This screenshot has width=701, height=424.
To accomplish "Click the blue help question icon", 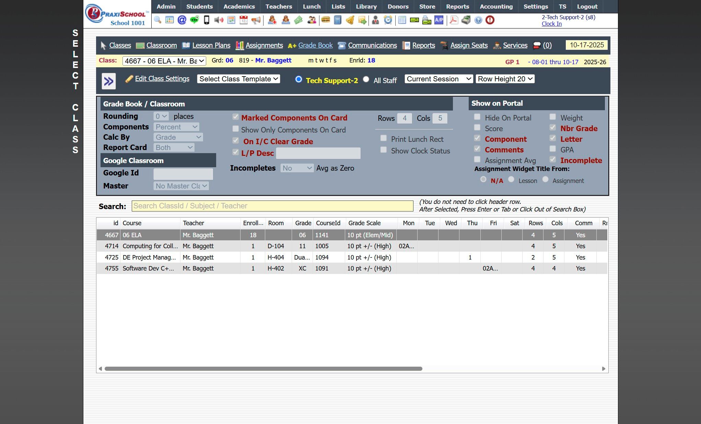I will [x=478, y=20].
